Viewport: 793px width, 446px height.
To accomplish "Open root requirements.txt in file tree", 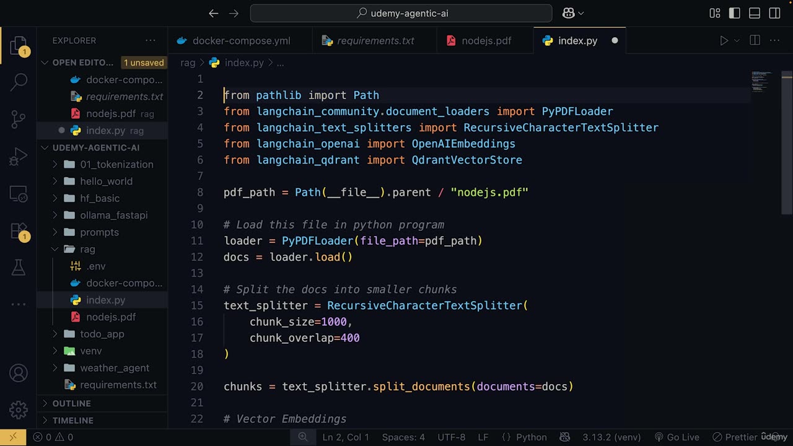I will point(102,385).
